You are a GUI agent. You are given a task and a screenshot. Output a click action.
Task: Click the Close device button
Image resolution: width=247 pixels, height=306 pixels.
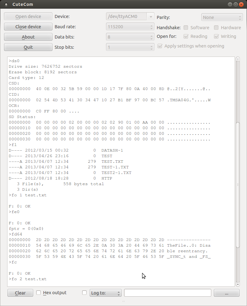coord(28,27)
